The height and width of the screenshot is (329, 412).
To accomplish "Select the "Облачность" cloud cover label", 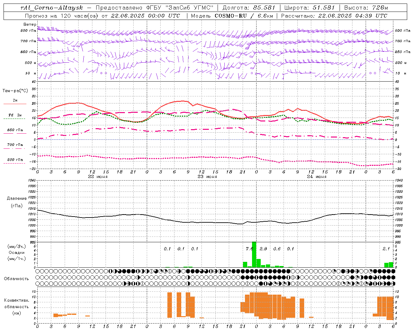I will click(x=16, y=279).
